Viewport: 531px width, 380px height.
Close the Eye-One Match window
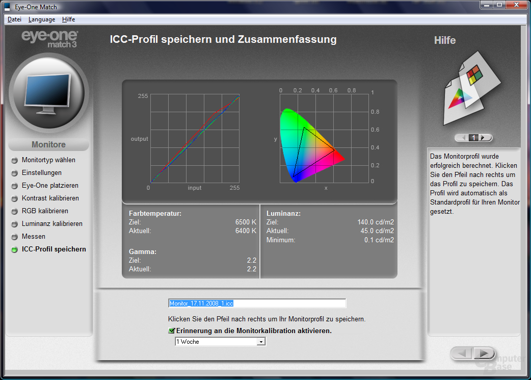point(516,5)
